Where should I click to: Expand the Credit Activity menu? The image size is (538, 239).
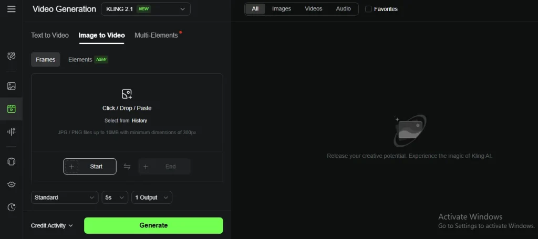52,225
